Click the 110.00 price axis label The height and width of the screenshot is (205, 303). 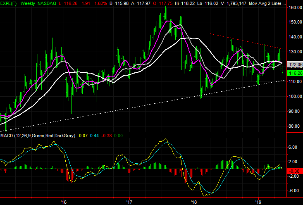pos(295,81)
